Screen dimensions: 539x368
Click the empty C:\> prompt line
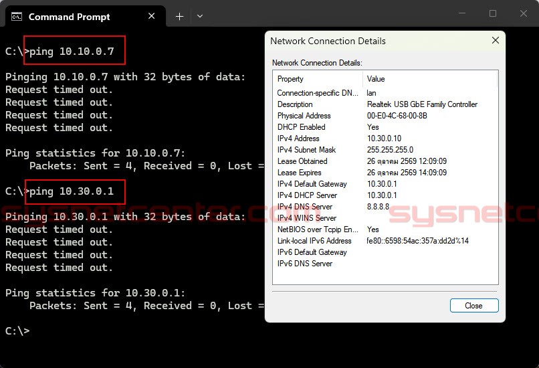click(x=17, y=331)
